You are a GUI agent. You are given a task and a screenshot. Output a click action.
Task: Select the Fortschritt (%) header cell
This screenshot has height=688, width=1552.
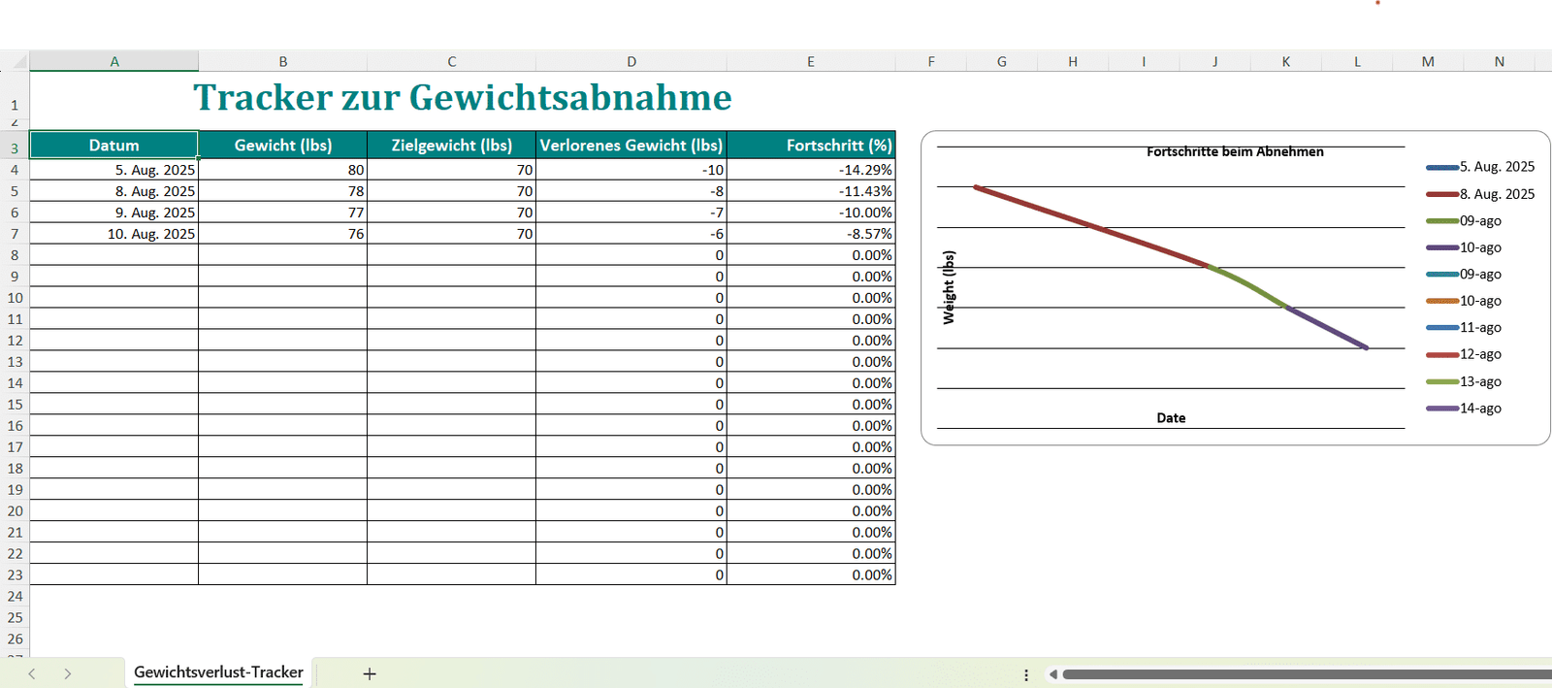pos(811,145)
